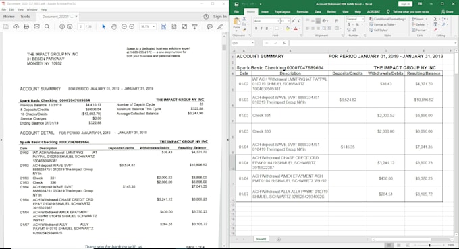This screenshot has width=459, height=249.
Task: Apply font color red A in Excel
Action: [296, 28]
